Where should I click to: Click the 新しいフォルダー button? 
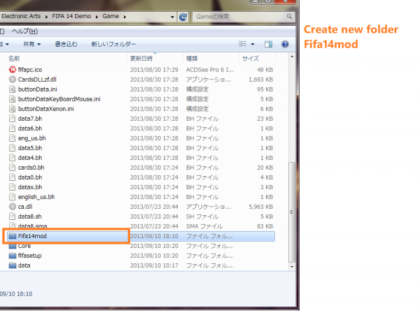[113, 44]
